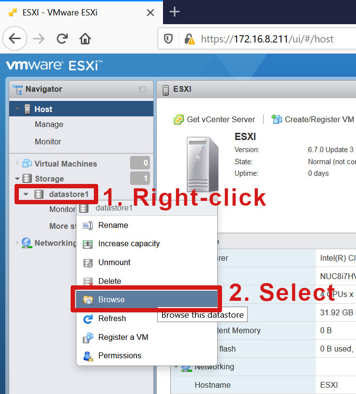This screenshot has height=394, width=356.
Task: Click Create/Register VM button
Action: point(312,119)
